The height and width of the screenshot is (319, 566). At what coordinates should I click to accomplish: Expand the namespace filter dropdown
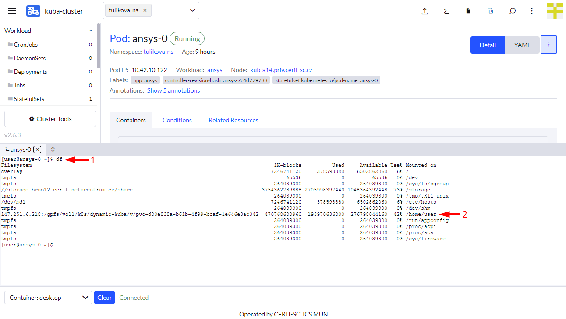point(192,10)
